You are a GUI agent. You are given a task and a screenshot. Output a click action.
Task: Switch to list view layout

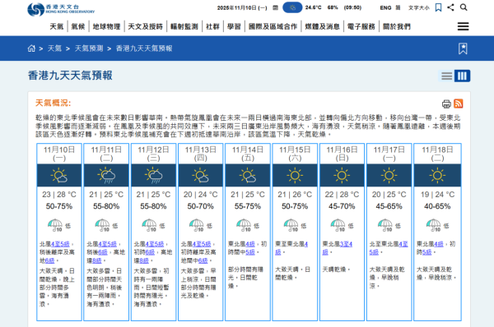click(x=446, y=76)
